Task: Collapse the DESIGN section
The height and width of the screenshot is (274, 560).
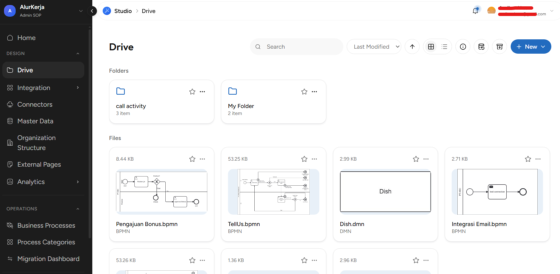Action: coord(78,53)
